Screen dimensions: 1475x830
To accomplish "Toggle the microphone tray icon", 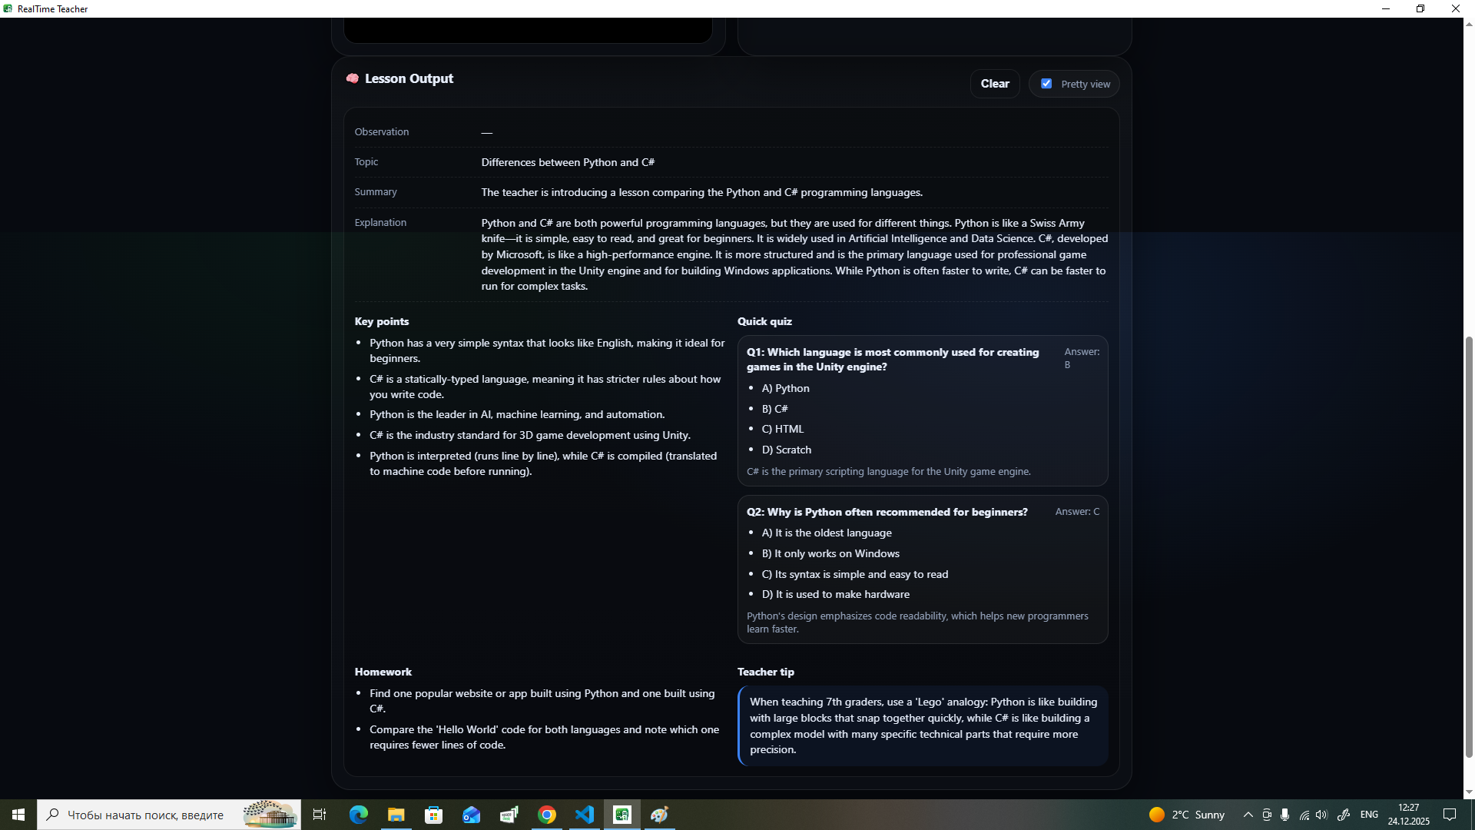I will pos(1284,815).
